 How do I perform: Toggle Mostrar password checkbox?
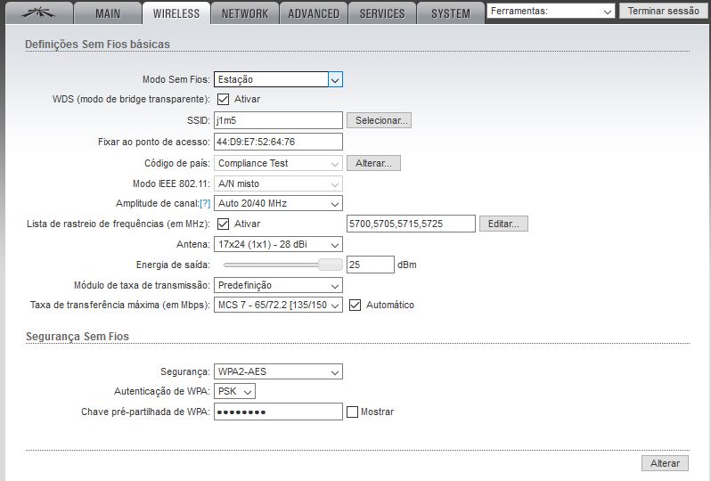[352, 412]
